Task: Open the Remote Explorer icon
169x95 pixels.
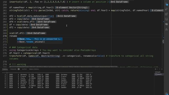Action: click(167, 19)
